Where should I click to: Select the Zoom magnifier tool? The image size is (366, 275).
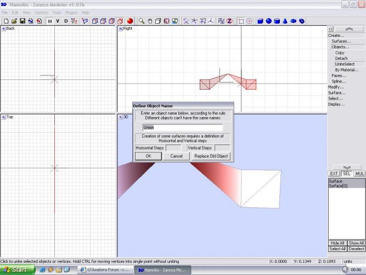[x=141, y=21]
